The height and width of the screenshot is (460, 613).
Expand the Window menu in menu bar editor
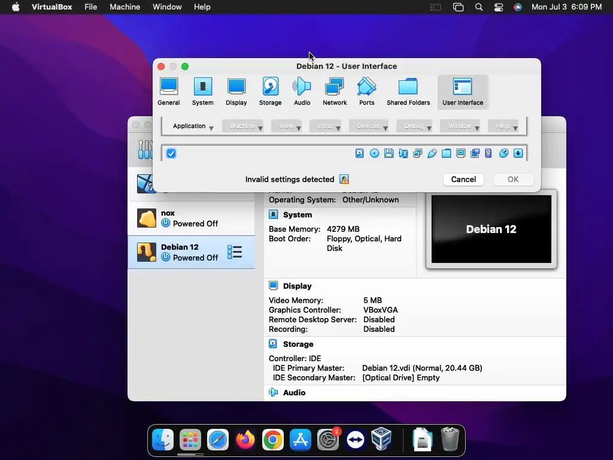(x=460, y=126)
